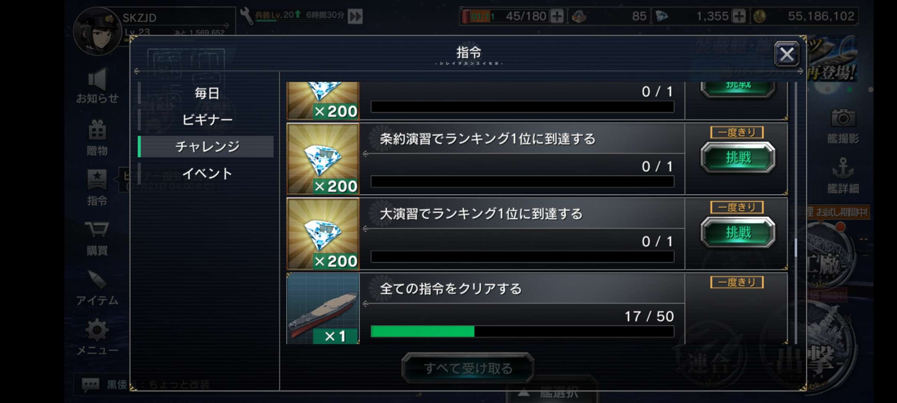Viewport: 897px width, 403px height.
Task: Switch to the ビギナー tab
Action: coord(206,120)
